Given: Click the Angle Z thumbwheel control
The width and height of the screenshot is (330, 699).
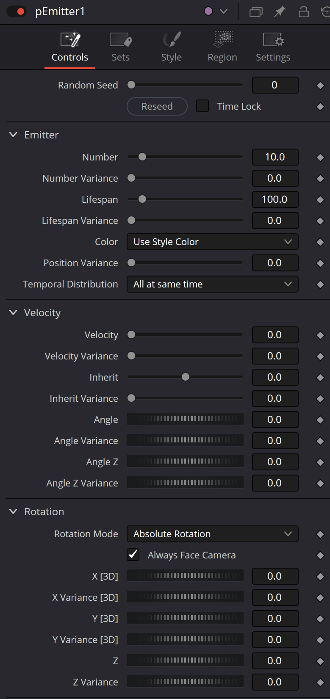Looking at the screenshot, I should point(185,461).
